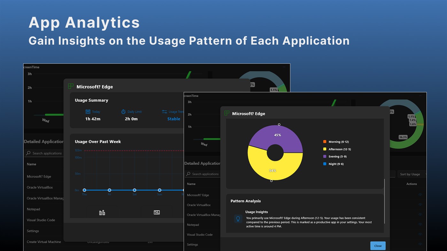Select the Daily Limit timer icon

click(x=123, y=112)
